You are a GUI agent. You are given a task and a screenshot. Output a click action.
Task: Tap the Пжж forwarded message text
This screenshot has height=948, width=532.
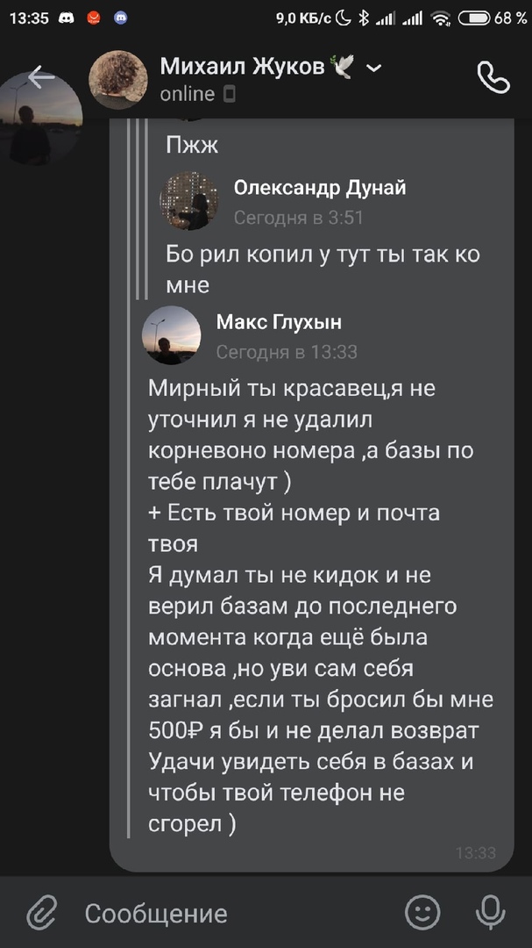[192, 145]
